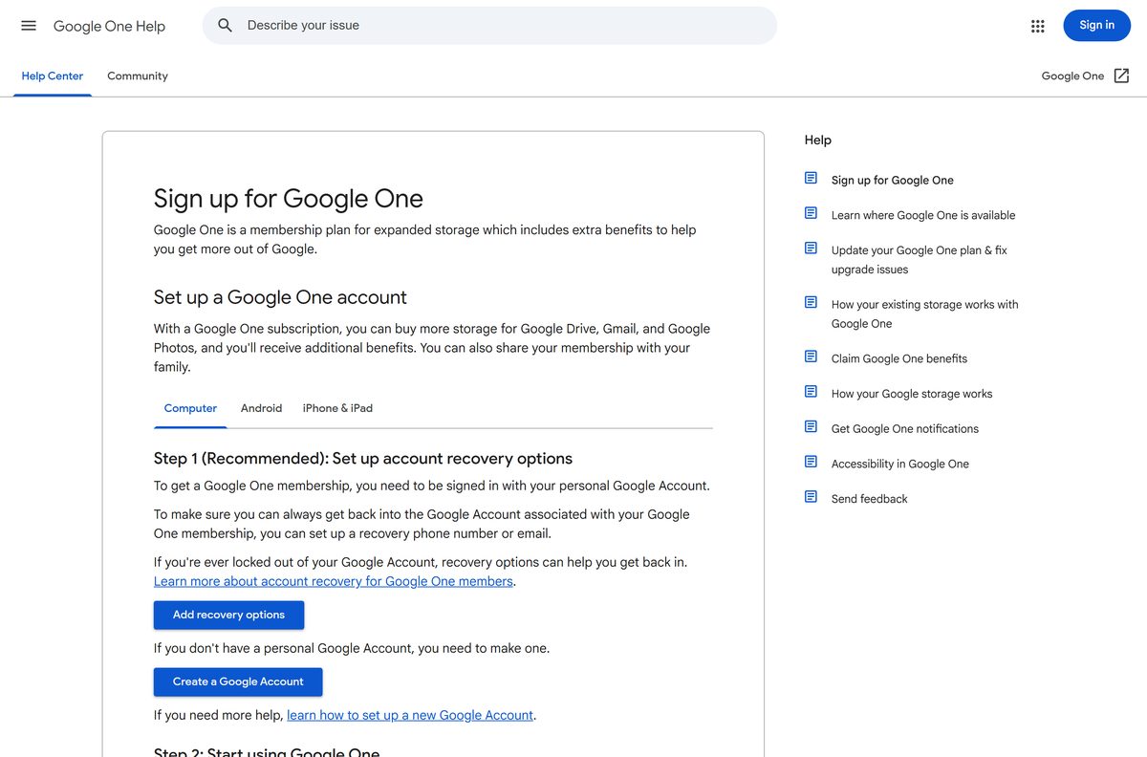This screenshot has width=1147, height=757.
Task: Click the Help sidebar heading
Action: click(818, 140)
